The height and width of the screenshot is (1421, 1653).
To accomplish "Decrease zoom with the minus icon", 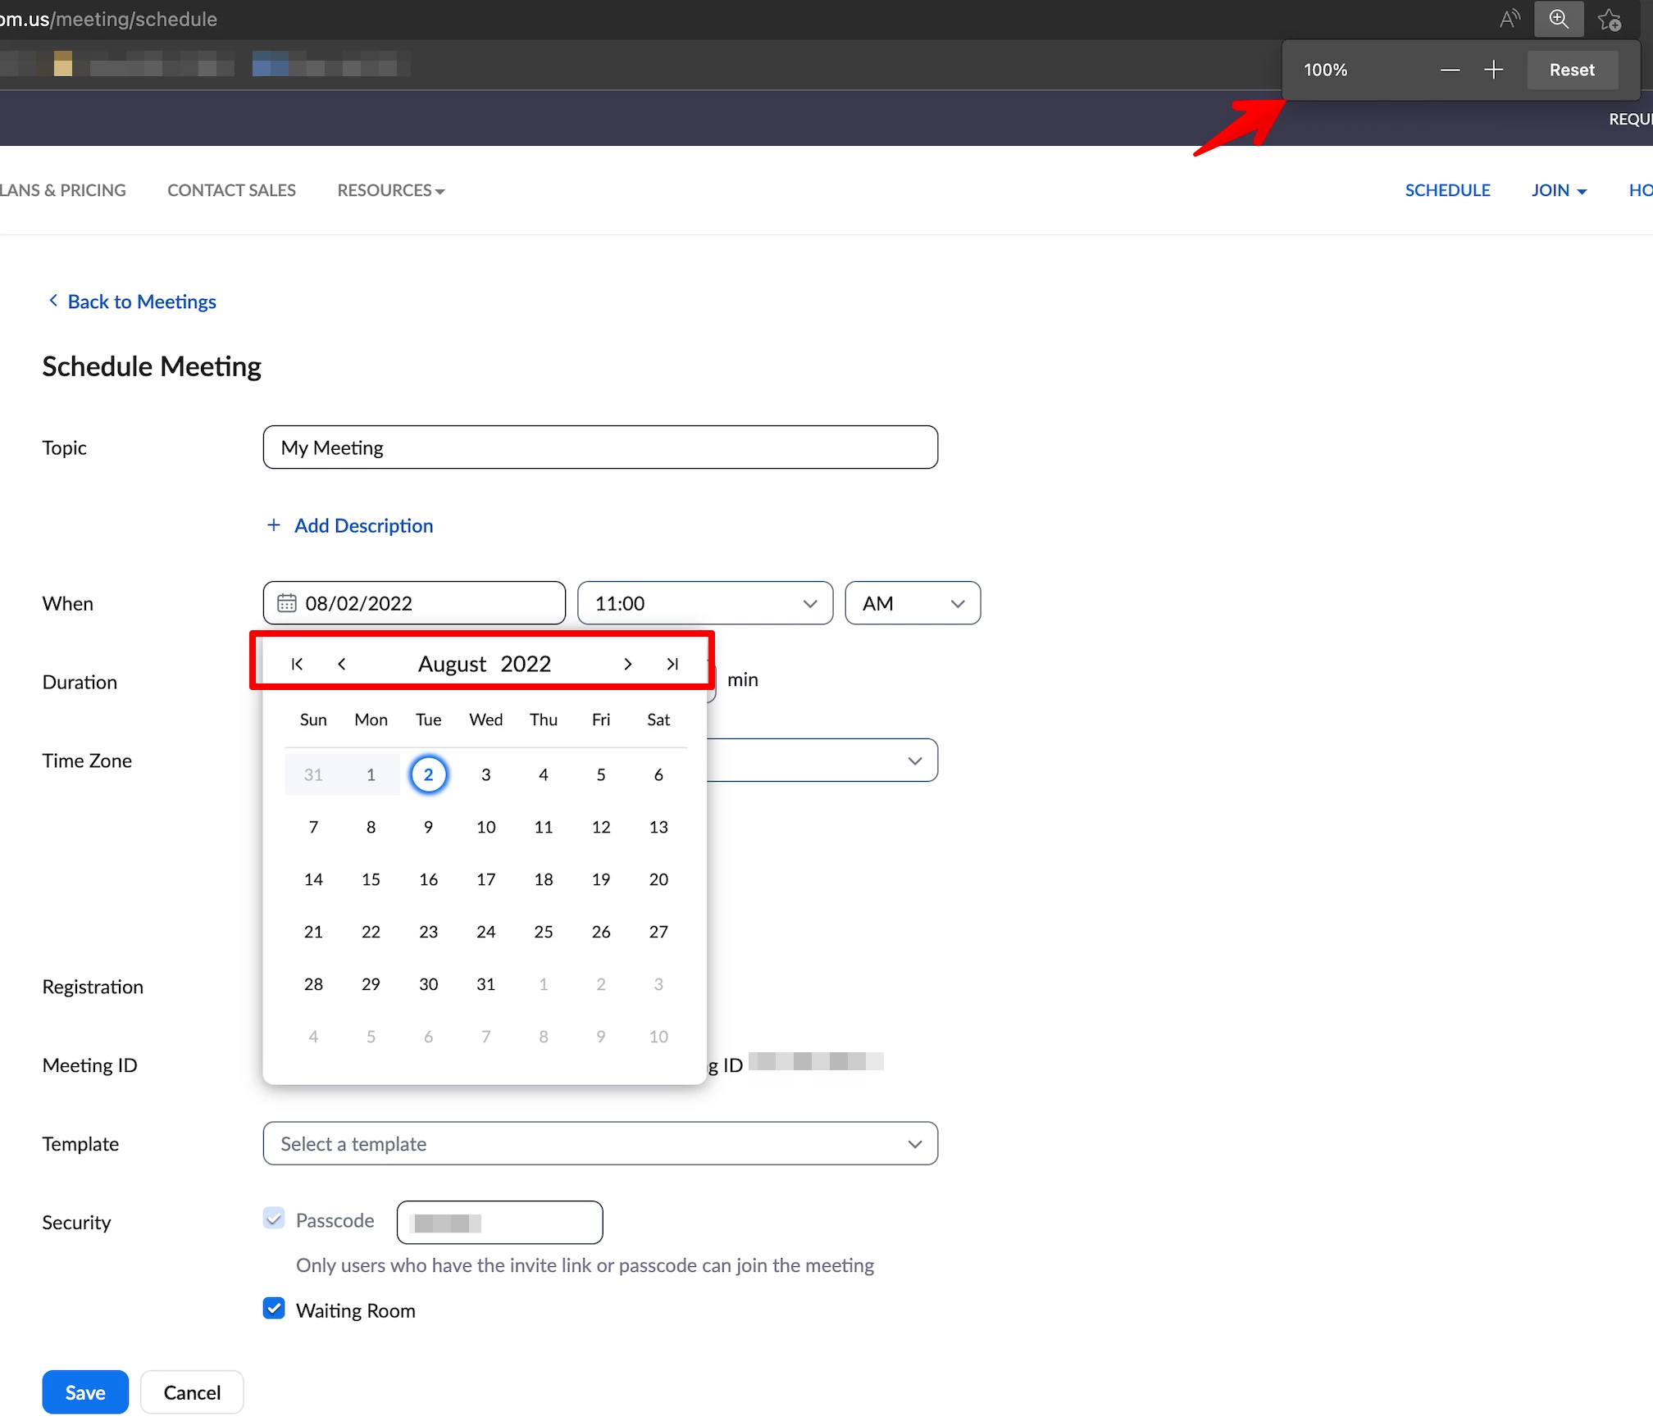I will coord(1450,70).
